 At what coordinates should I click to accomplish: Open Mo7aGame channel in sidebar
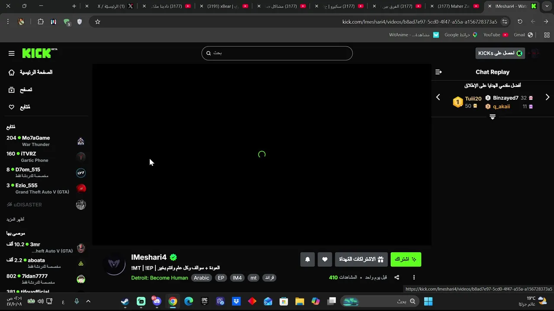tap(45, 141)
